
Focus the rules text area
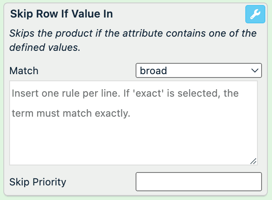tap(133, 123)
